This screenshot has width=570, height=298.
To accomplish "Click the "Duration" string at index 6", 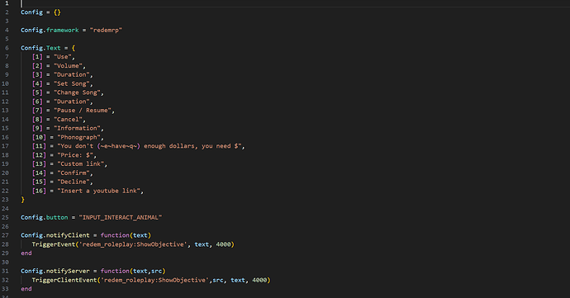I will pyautogui.click(x=73, y=102).
